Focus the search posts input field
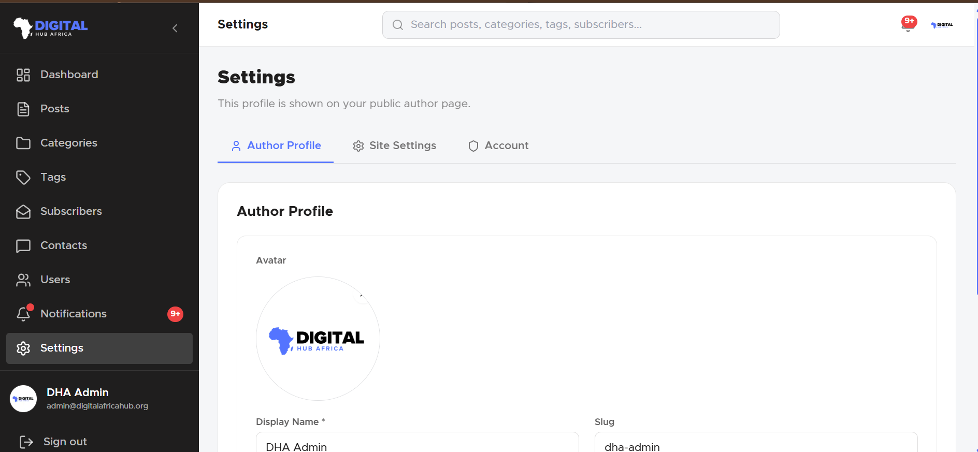 (x=581, y=25)
